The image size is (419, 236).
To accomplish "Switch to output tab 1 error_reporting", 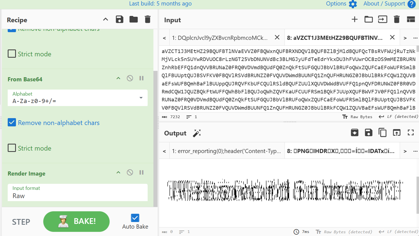I will (x=226, y=151).
